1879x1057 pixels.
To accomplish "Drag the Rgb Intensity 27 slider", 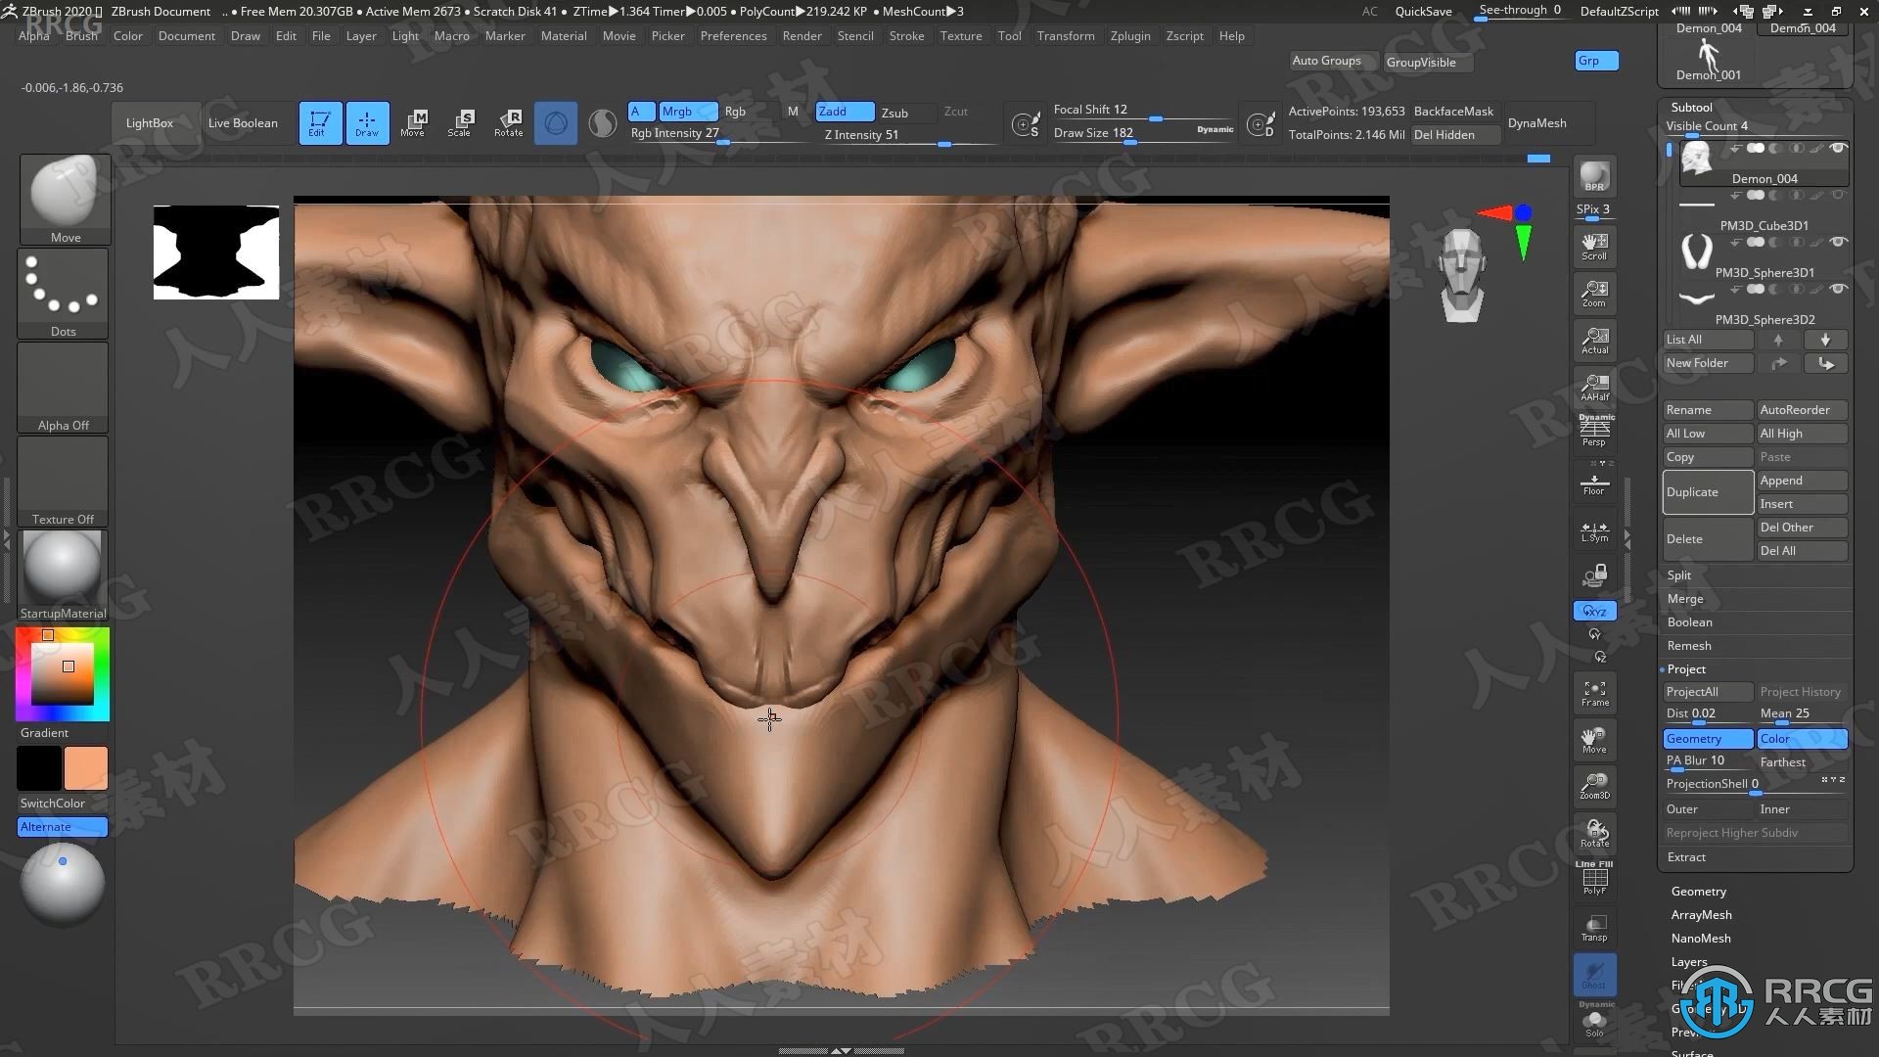I will [717, 141].
